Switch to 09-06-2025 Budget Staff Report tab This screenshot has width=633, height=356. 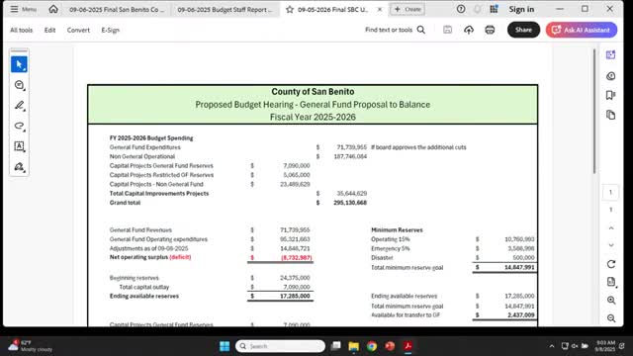click(225, 9)
